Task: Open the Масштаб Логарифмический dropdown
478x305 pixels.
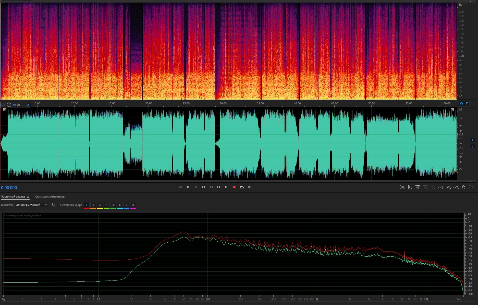Action: [x=31, y=205]
